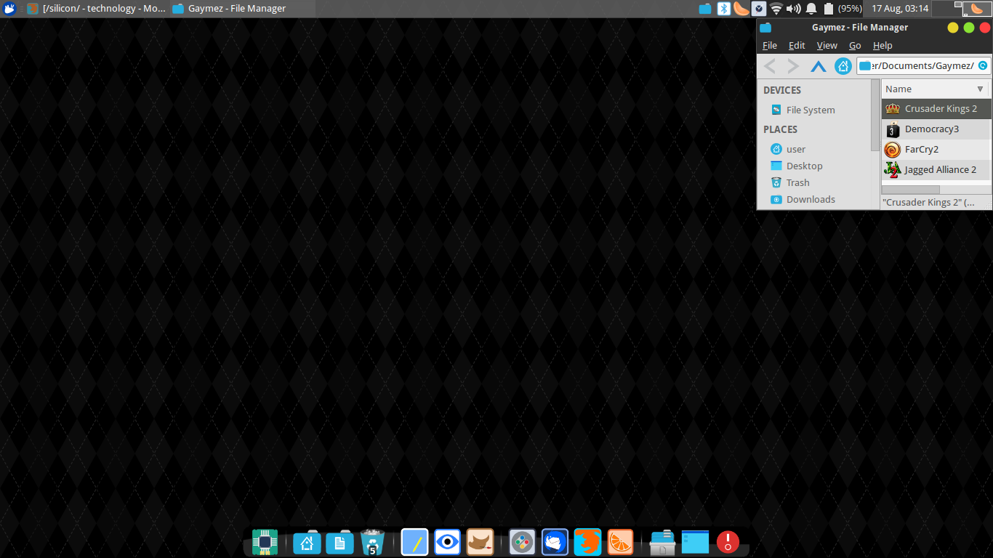
Task: Open the whisker menu in top-left corner
Action: [x=9, y=9]
